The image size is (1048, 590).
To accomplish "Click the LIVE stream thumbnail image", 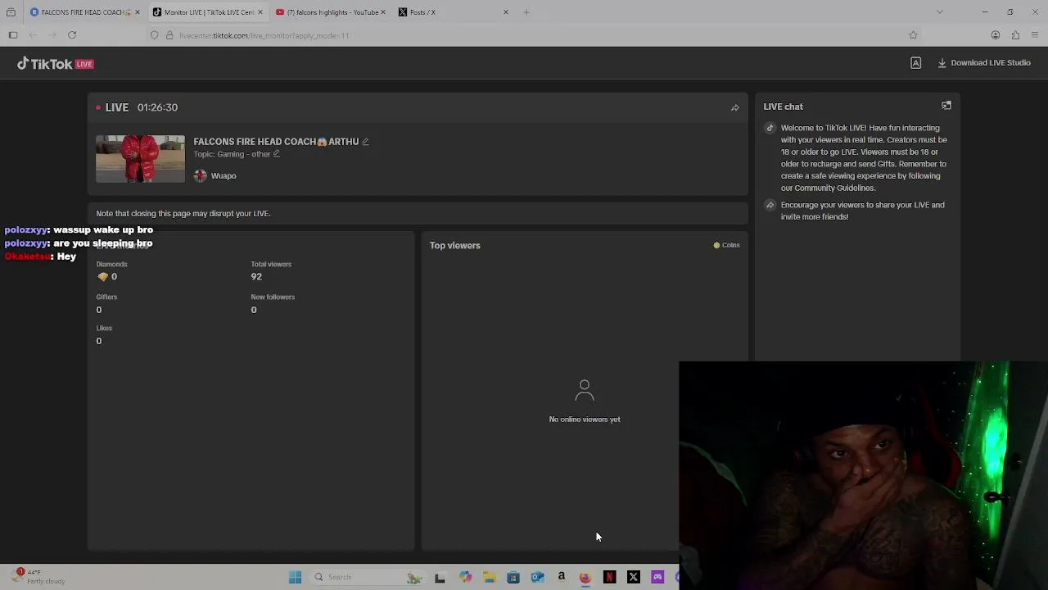I will coord(140,159).
